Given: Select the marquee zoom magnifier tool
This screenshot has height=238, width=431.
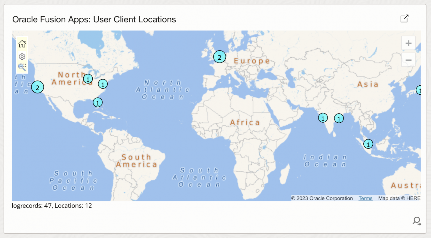Looking at the screenshot, I should [22, 67].
